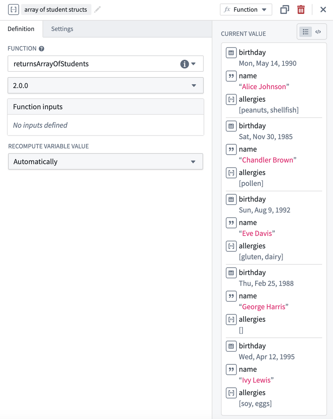
Task: Click the help icon next to FUNCTION
Action: pos(42,49)
